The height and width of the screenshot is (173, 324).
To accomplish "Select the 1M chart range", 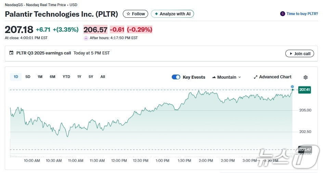I will (40, 77).
